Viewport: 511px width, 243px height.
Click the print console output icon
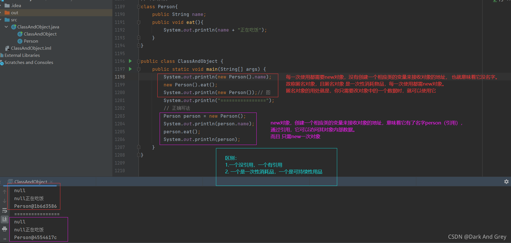click(5, 229)
